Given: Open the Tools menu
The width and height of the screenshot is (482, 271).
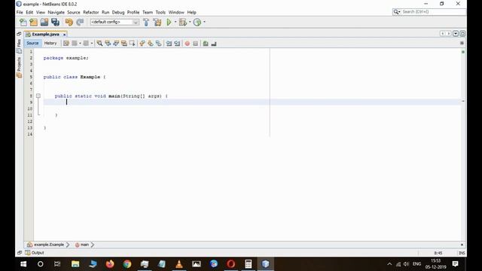Looking at the screenshot, I should coord(160,12).
